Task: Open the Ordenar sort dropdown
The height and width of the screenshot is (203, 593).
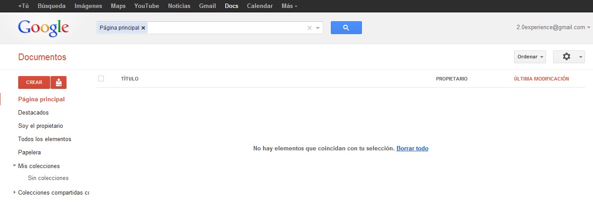Action: 530,57
